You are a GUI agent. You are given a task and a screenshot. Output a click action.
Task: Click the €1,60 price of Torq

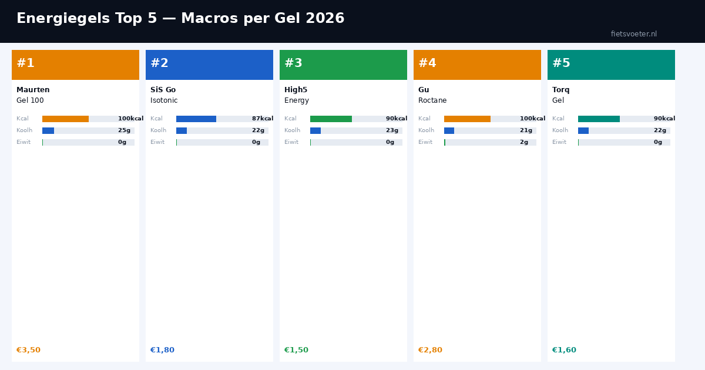point(564,350)
